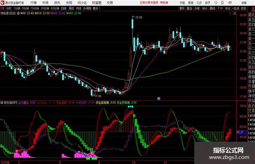Click the 统计 toolbar button

click(x=205, y=8)
